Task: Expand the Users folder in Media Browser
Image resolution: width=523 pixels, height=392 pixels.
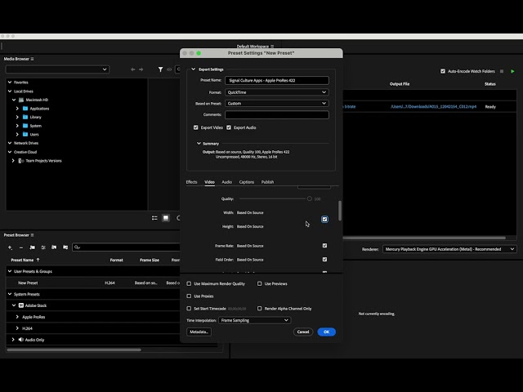Action: pos(17,134)
